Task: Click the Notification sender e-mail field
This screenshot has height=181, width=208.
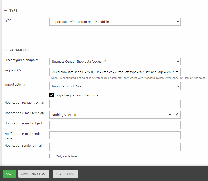Action: pyautogui.click(x=115, y=147)
